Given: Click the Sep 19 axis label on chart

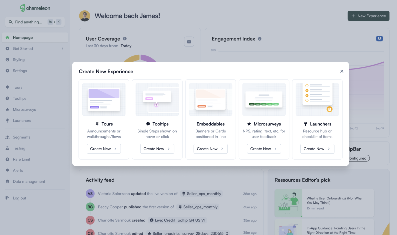Looking at the screenshot, I should (x=379, y=128).
